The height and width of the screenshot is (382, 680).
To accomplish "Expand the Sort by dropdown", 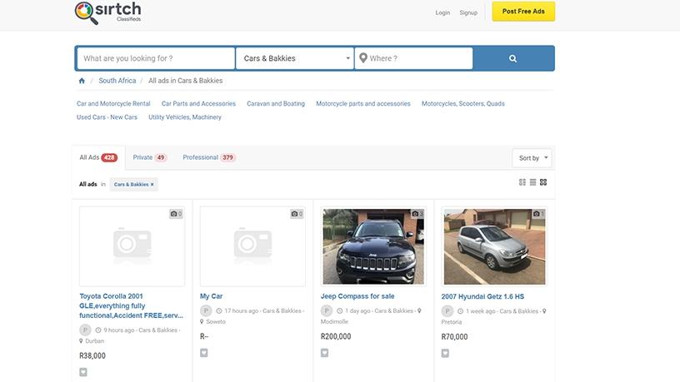I will click(x=532, y=158).
